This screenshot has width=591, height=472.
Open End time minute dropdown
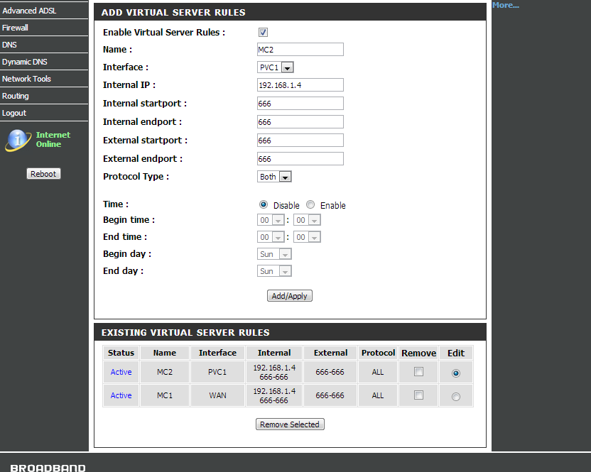click(x=307, y=237)
